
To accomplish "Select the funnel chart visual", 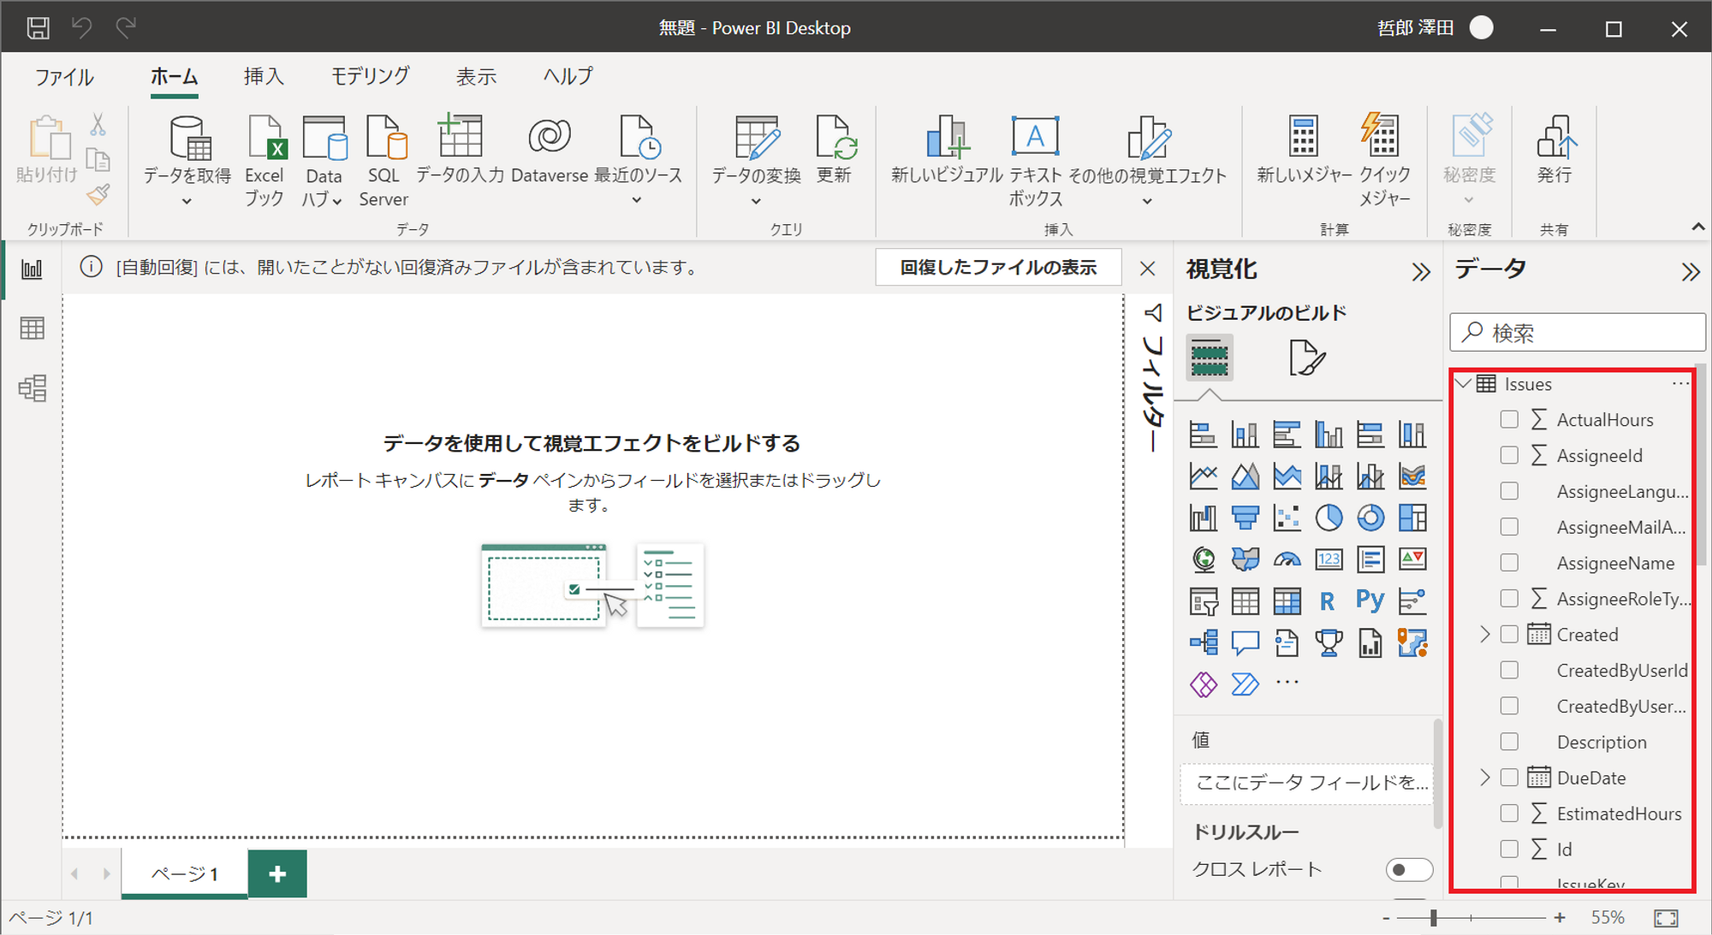I will pos(1245,518).
